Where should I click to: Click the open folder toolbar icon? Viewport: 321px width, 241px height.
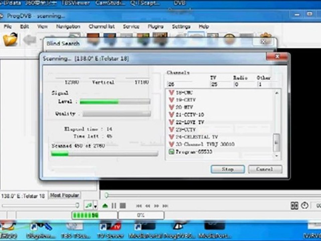click(10, 39)
